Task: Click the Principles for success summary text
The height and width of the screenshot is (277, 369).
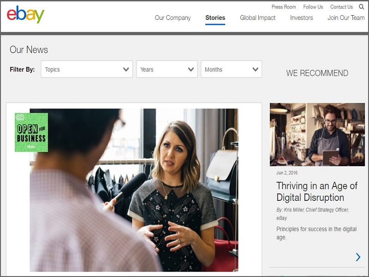Action: click(x=316, y=233)
